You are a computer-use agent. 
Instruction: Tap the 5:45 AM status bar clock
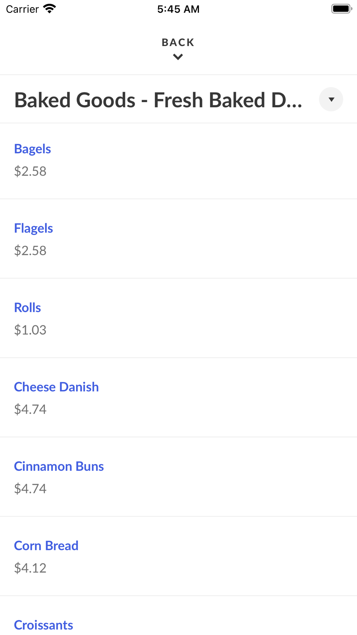tap(178, 9)
